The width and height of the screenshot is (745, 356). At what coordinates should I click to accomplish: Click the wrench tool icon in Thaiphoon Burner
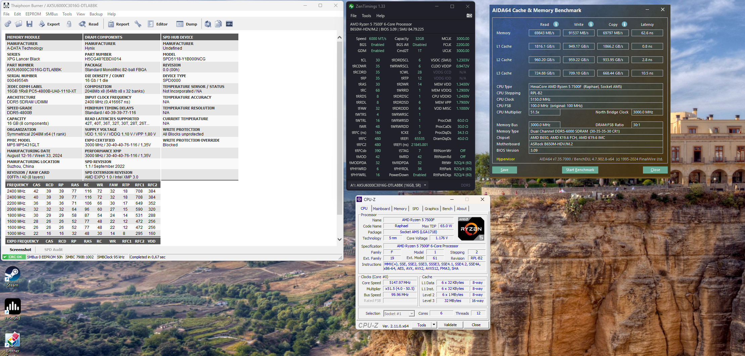(x=138, y=24)
